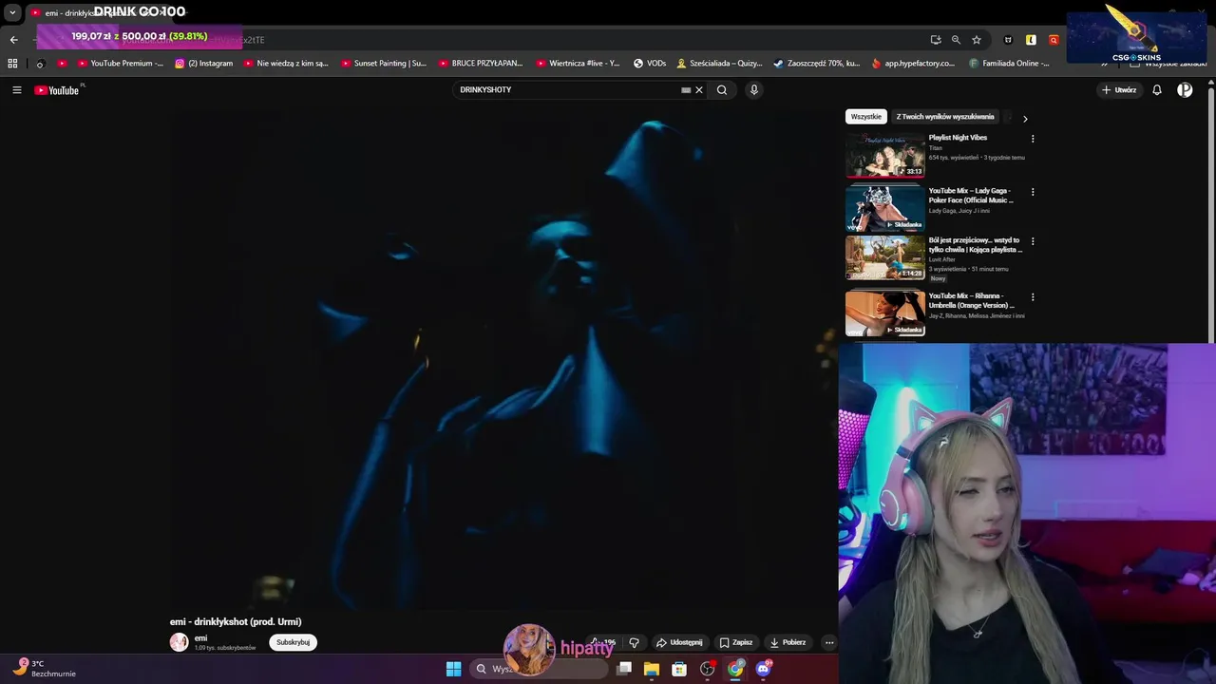Open YouTube notifications bell
The width and height of the screenshot is (1216, 684).
(1157, 90)
